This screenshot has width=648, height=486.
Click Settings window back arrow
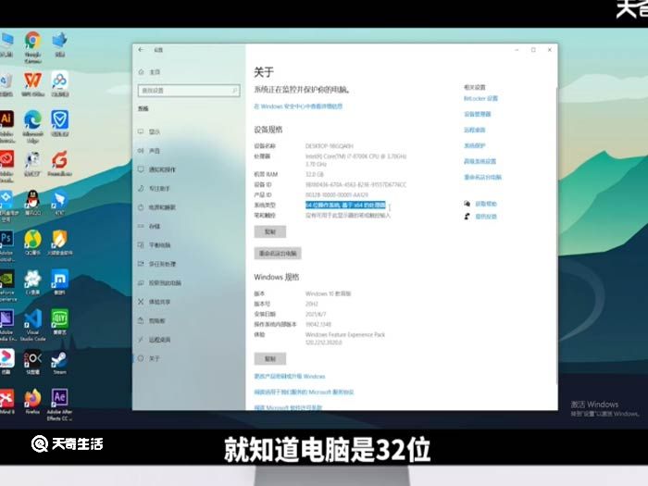141,50
